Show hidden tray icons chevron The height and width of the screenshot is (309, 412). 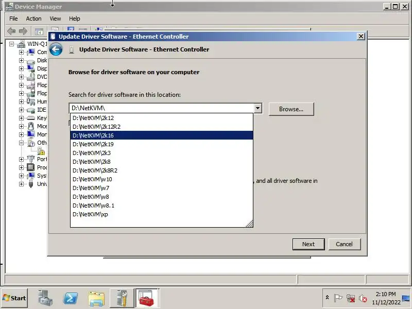pyautogui.click(x=327, y=298)
